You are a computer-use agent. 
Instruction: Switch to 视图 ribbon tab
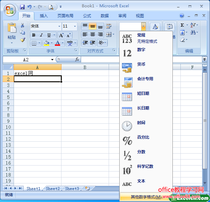pos(140,16)
